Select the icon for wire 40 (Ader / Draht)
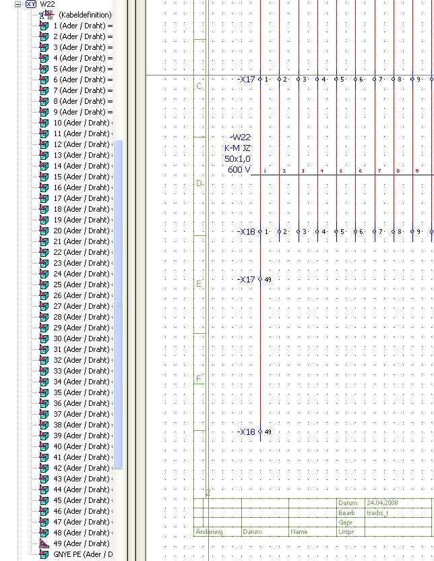Screen dimensions: 434x561 (x=44, y=446)
